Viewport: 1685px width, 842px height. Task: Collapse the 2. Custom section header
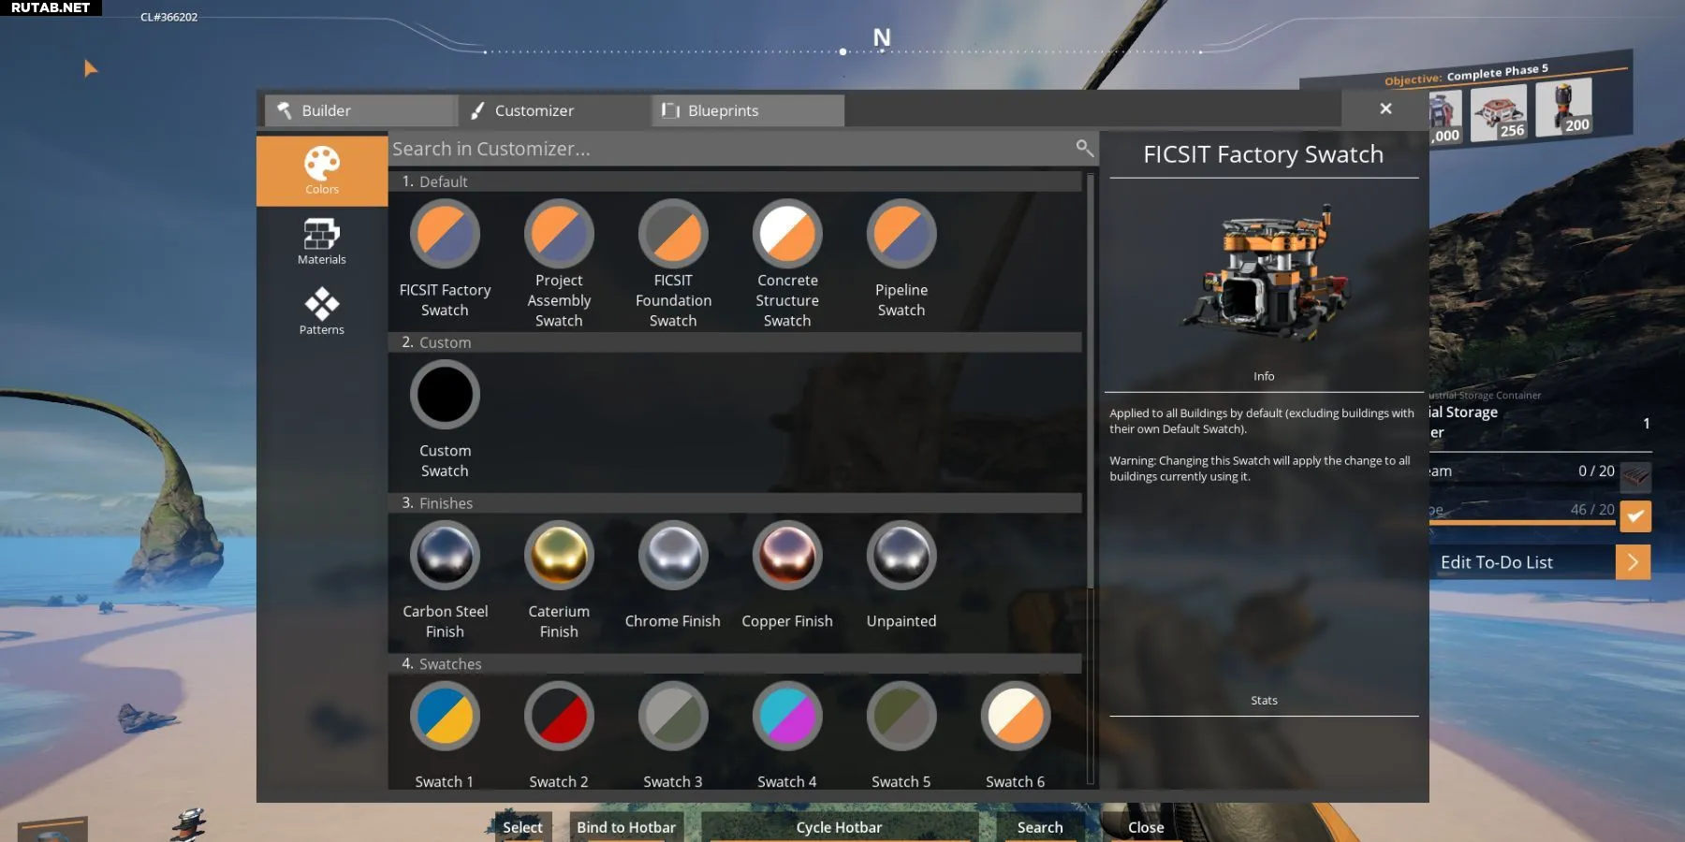(735, 342)
